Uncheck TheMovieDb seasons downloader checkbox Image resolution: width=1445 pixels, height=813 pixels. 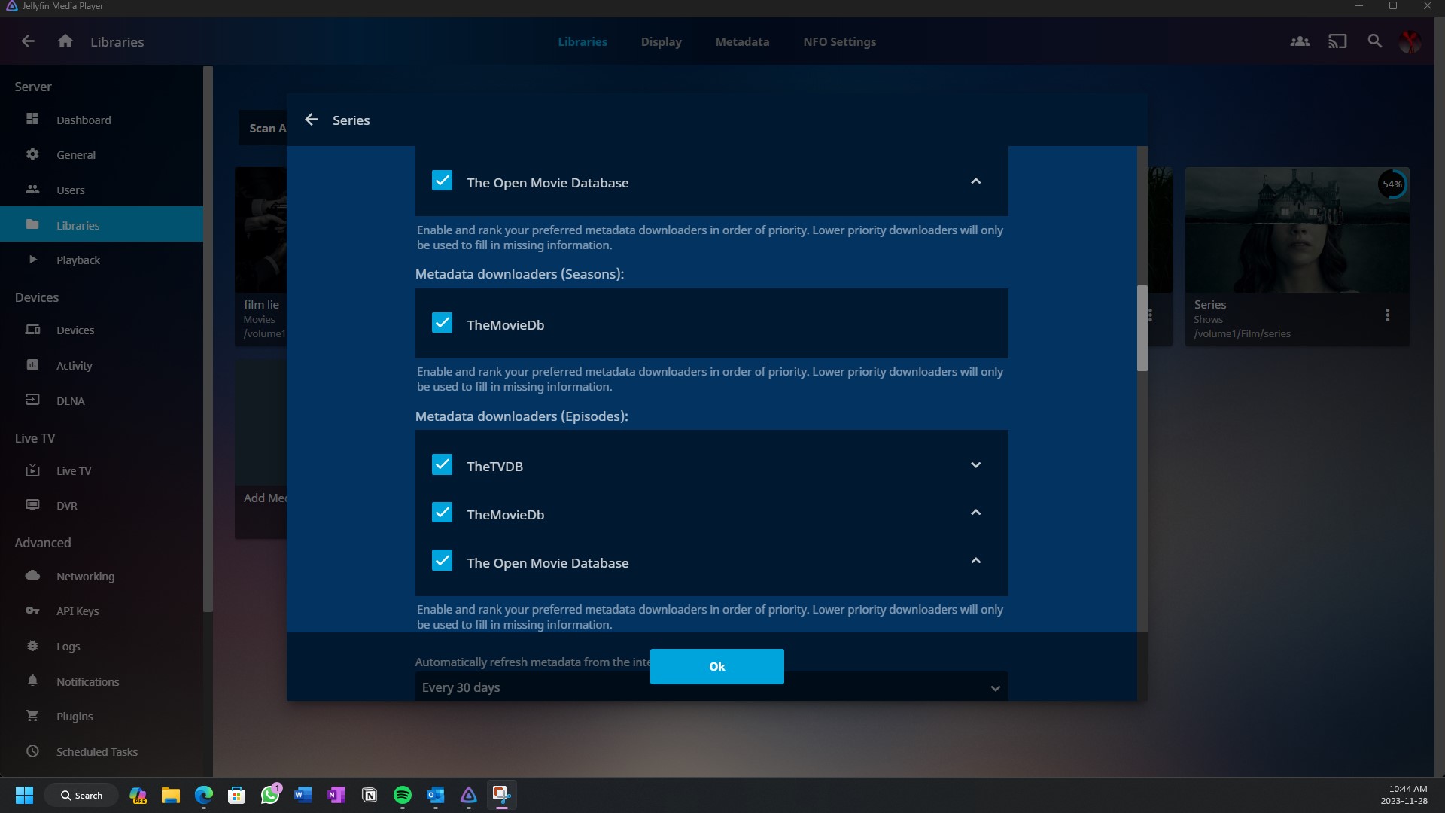(x=442, y=324)
